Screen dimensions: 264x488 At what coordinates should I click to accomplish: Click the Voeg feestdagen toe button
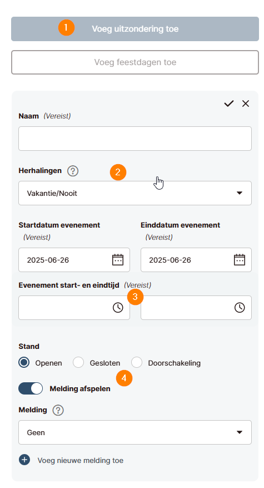point(135,62)
